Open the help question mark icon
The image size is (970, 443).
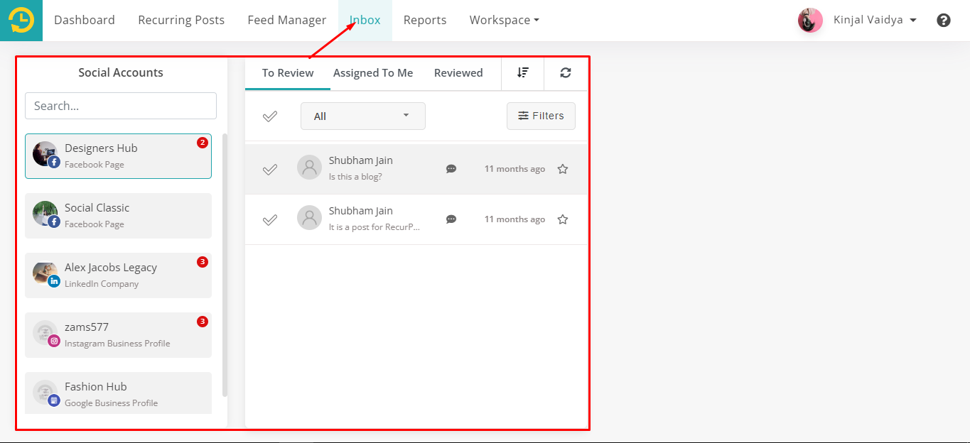[944, 21]
